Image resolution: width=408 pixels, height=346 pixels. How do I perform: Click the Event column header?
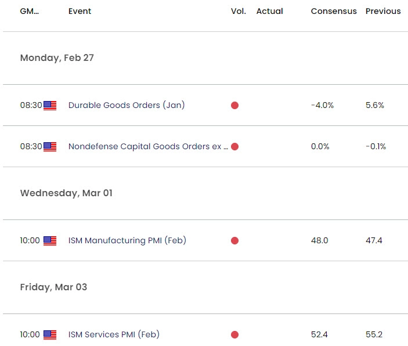80,11
